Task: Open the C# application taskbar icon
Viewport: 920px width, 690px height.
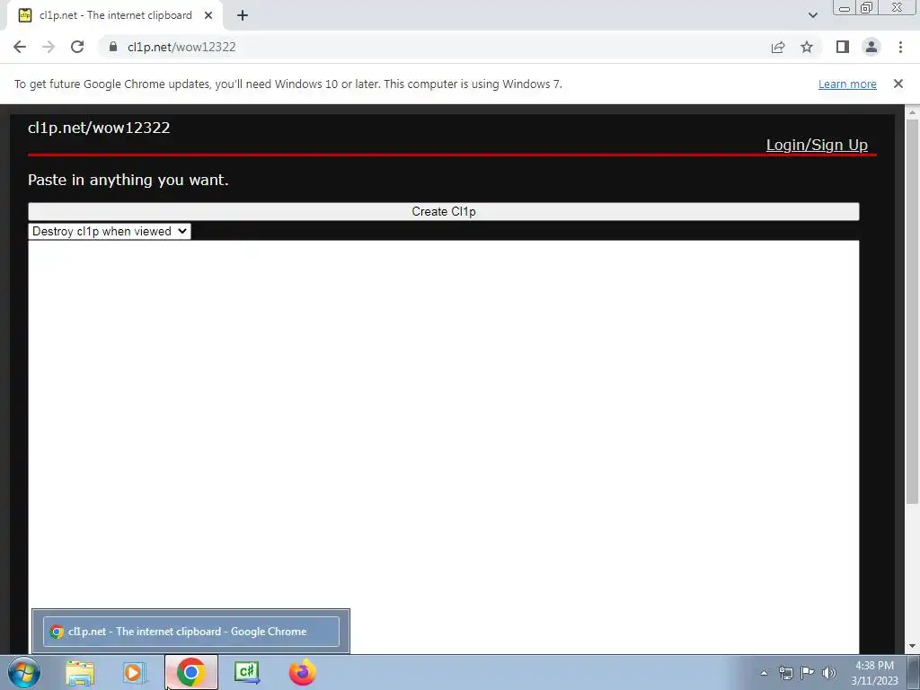Action: tap(246, 672)
